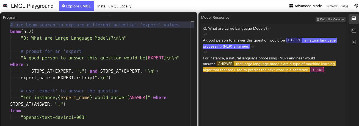The height and width of the screenshot is (126, 359).
Task: Click the Program panel header
Action: coord(10,17)
